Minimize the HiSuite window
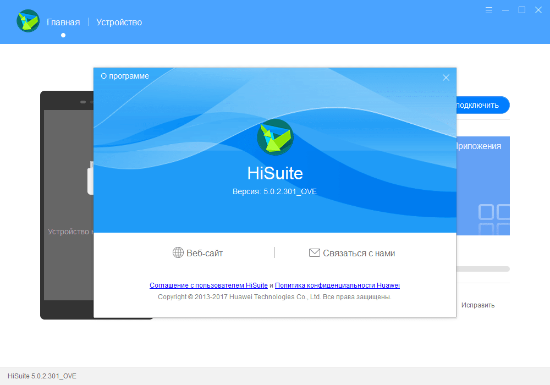 [505, 10]
